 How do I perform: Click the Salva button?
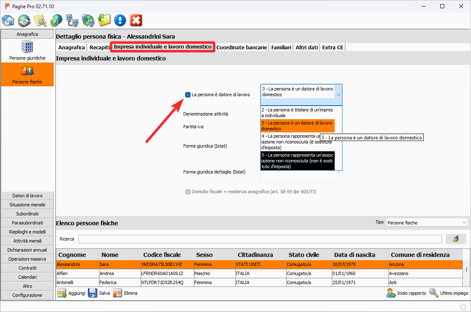[99, 293]
